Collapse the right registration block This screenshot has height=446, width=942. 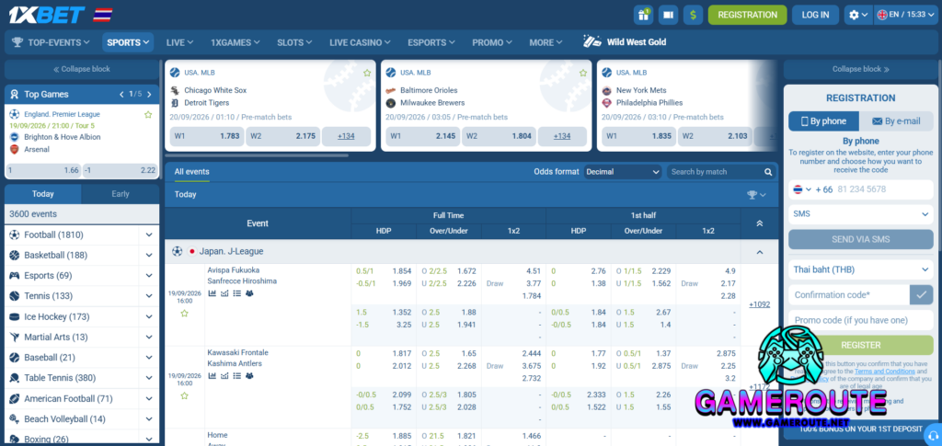(860, 69)
